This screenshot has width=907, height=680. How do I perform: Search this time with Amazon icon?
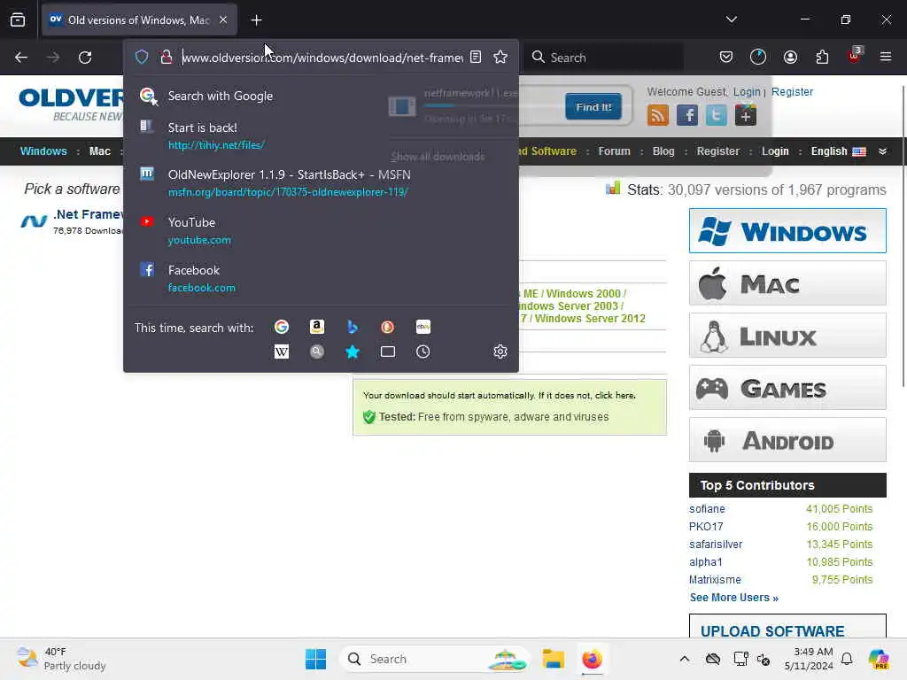316,327
